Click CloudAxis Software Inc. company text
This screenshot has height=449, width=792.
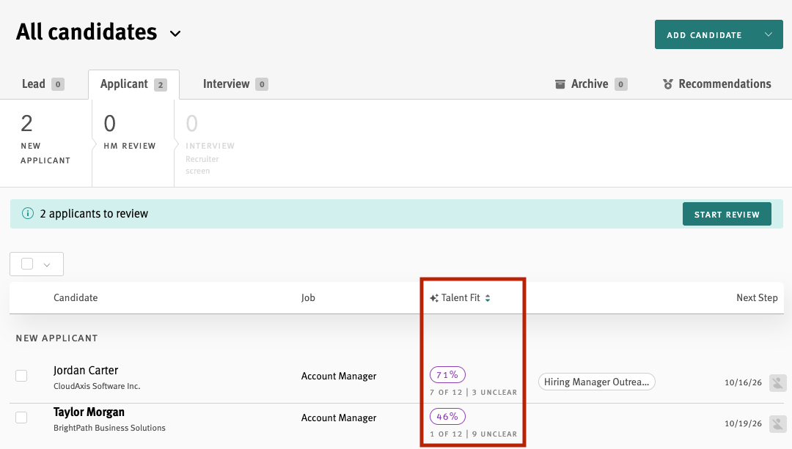pyautogui.click(x=97, y=386)
